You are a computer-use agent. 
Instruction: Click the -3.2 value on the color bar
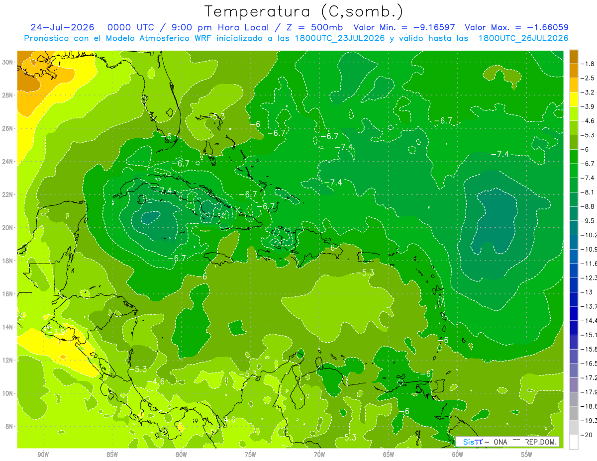(589, 92)
